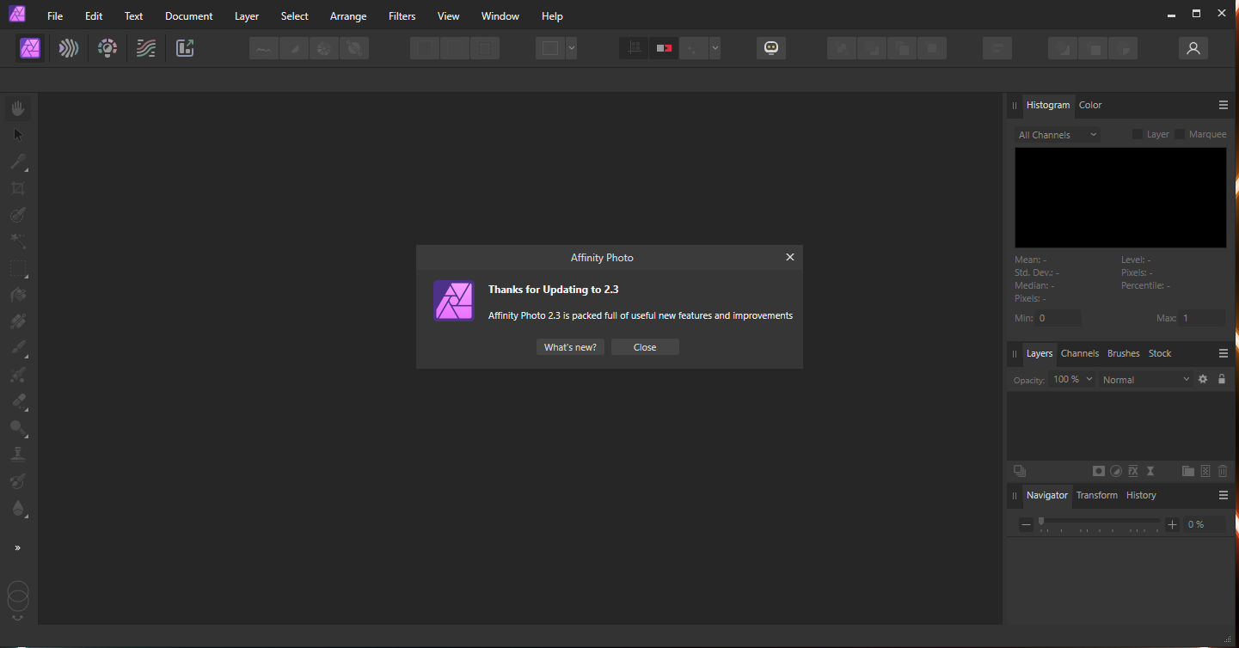This screenshot has width=1239, height=648.
Task: Select the View (hand) tool
Action: pyautogui.click(x=18, y=108)
